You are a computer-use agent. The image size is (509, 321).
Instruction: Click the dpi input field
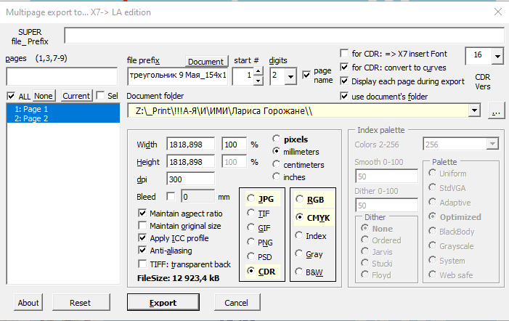190,179
